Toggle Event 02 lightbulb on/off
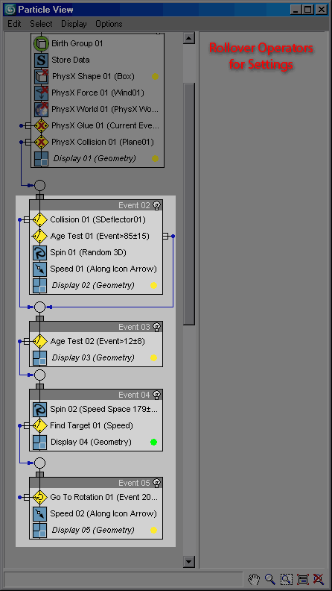Image resolution: width=332 pixels, height=591 pixels. pyautogui.click(x=158, y=205)
